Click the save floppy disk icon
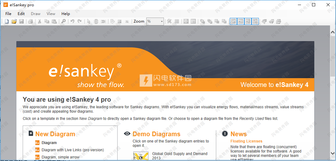The width and height of the screenshot is (336, 161). pyautogui.click(x=21, y=21)
